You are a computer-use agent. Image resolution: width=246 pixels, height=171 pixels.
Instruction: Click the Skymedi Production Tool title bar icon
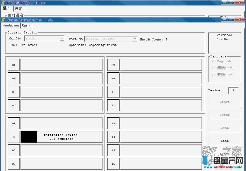(3, 20)
